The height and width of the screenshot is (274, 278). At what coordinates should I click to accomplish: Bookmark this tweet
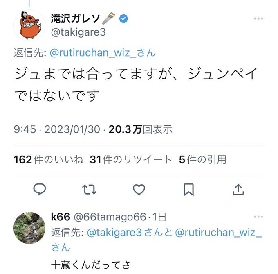pyautogui.click(x=188, y=189)
